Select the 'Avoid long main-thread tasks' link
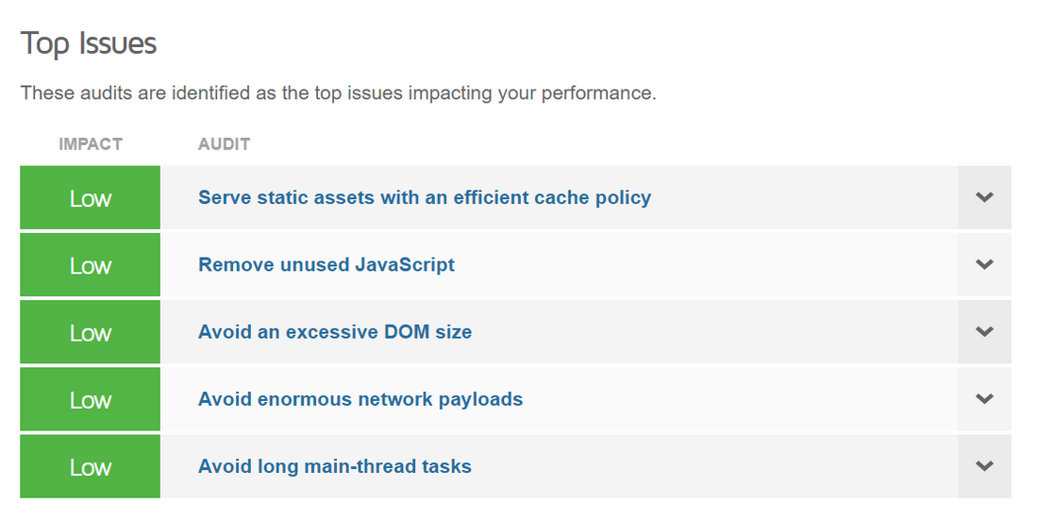The width and height of the screenshot is (1038, 520). 334,466
